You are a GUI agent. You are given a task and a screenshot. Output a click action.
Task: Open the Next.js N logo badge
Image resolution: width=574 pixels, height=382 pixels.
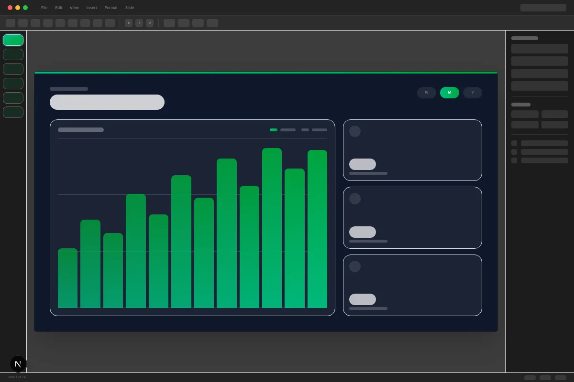point(18,364)
